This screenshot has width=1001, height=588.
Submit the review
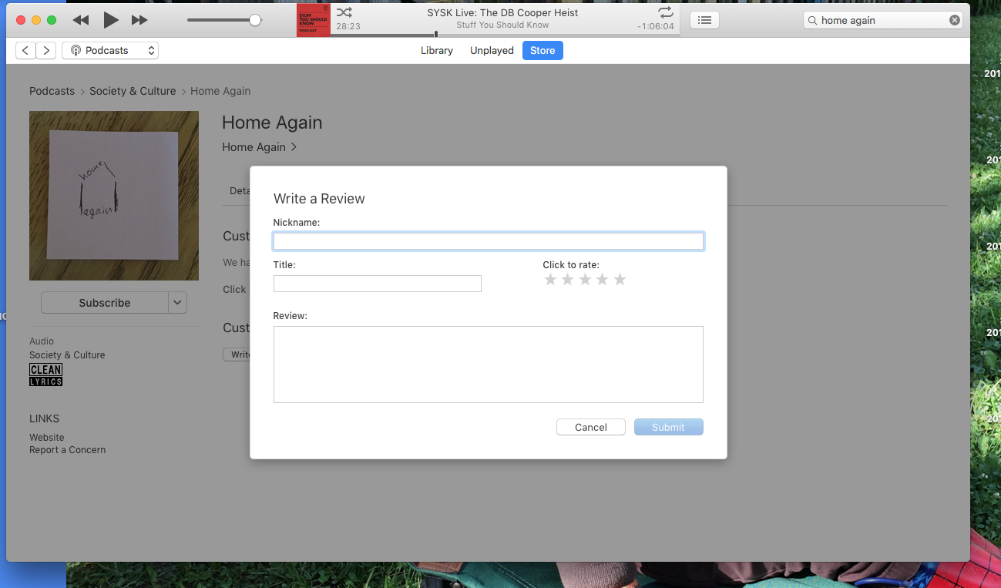click(x=669, y=427)
